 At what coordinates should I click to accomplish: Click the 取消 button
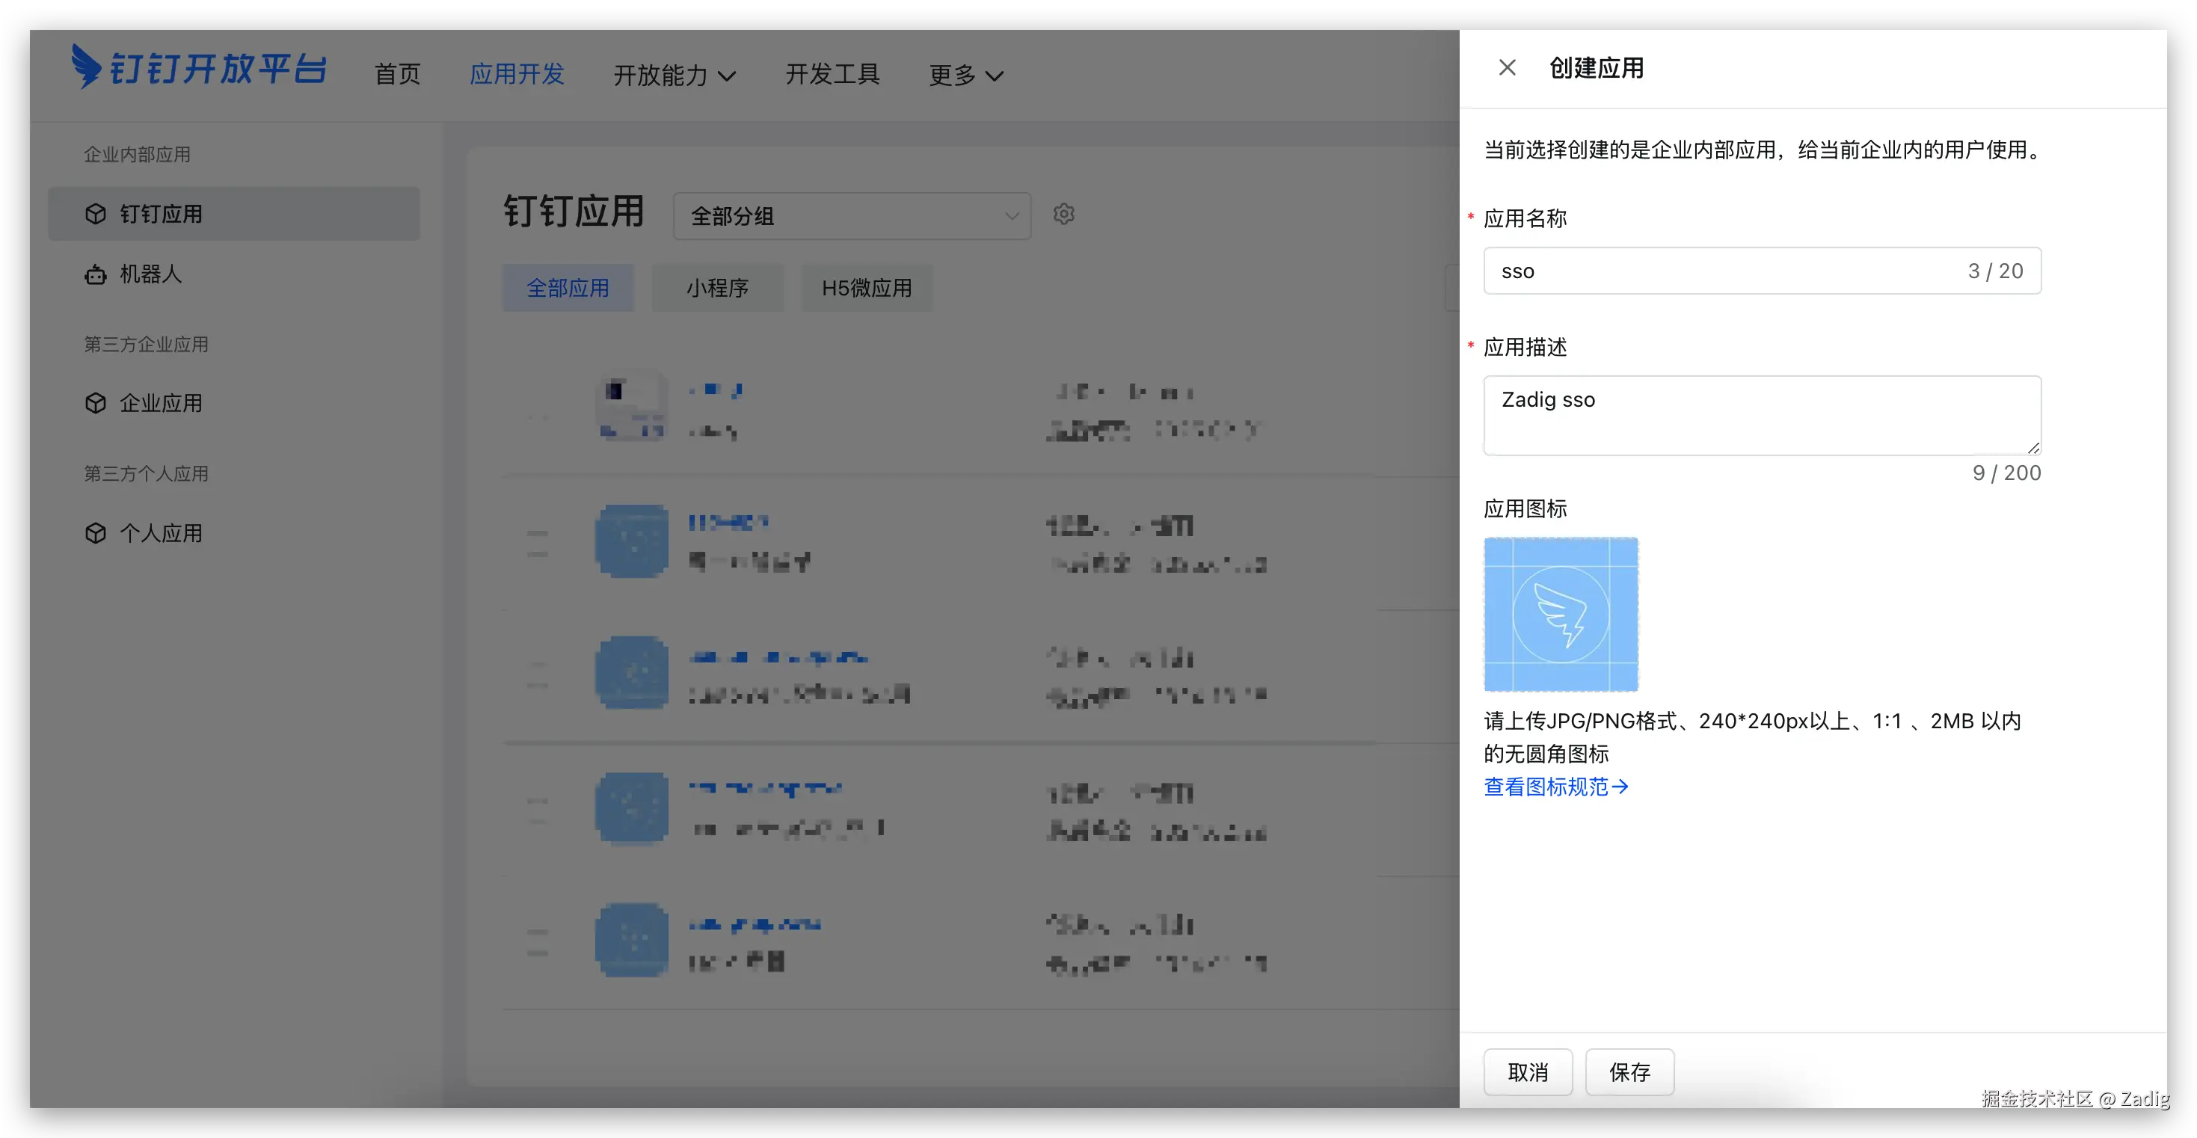tap(1528, 1072)
